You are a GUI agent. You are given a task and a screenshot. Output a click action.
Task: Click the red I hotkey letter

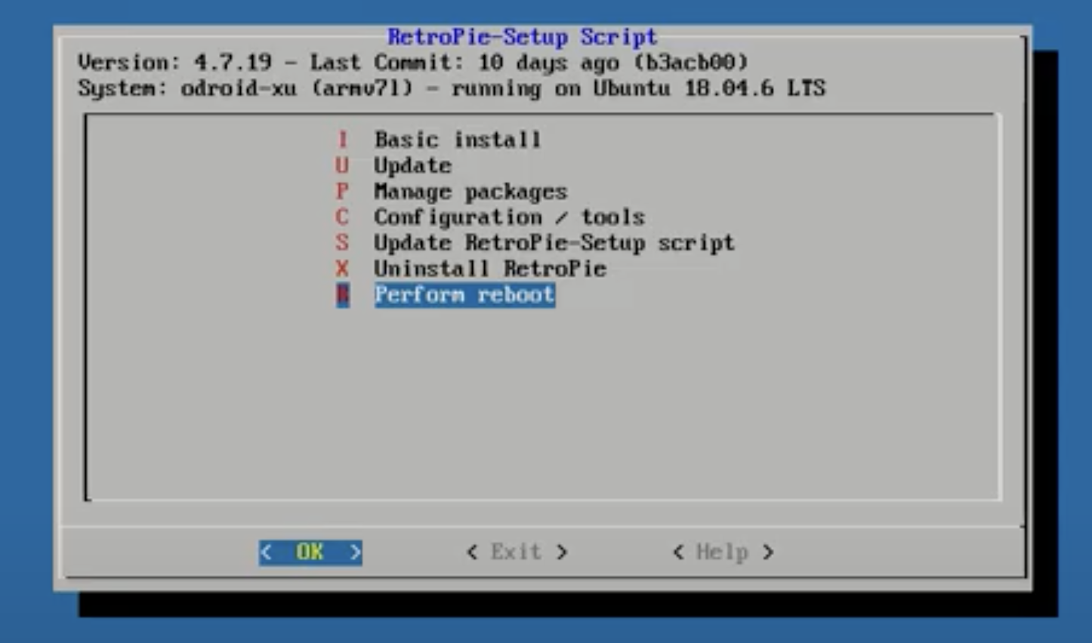point(342,140)
